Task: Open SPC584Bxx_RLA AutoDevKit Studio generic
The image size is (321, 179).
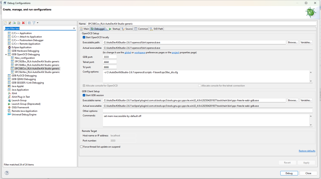Action: point(37,65)
